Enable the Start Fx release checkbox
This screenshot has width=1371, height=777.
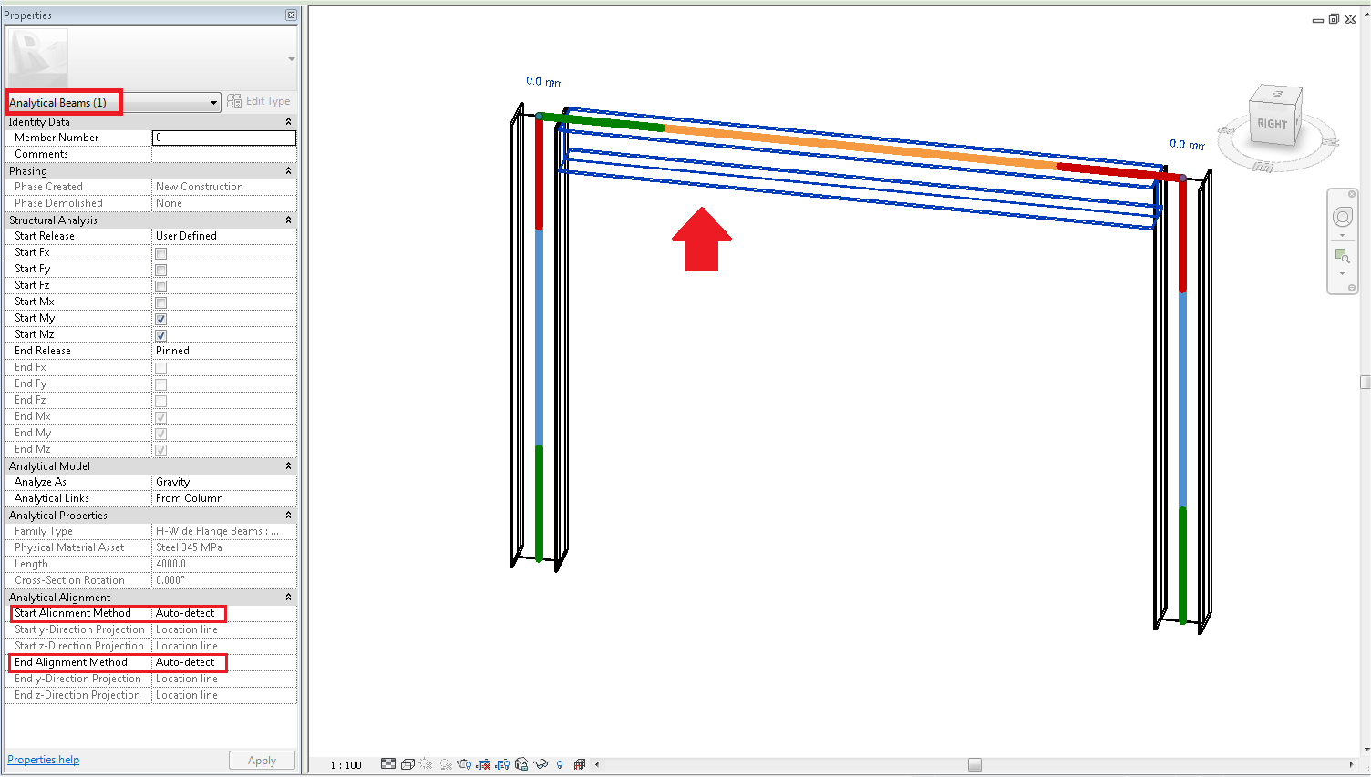[x=160, y=253]
